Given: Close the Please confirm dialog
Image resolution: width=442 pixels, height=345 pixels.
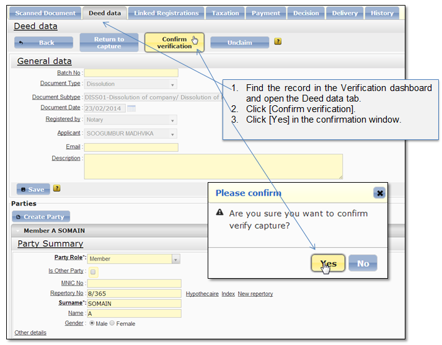Looking at the screenshot, I should point(379,193).
